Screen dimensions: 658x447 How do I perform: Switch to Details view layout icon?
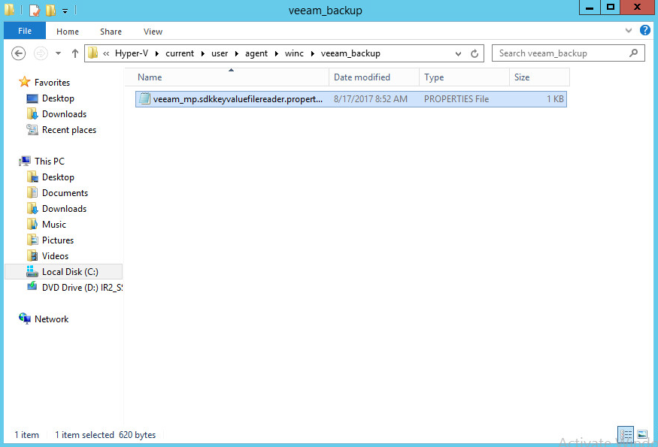pos(625,434)
